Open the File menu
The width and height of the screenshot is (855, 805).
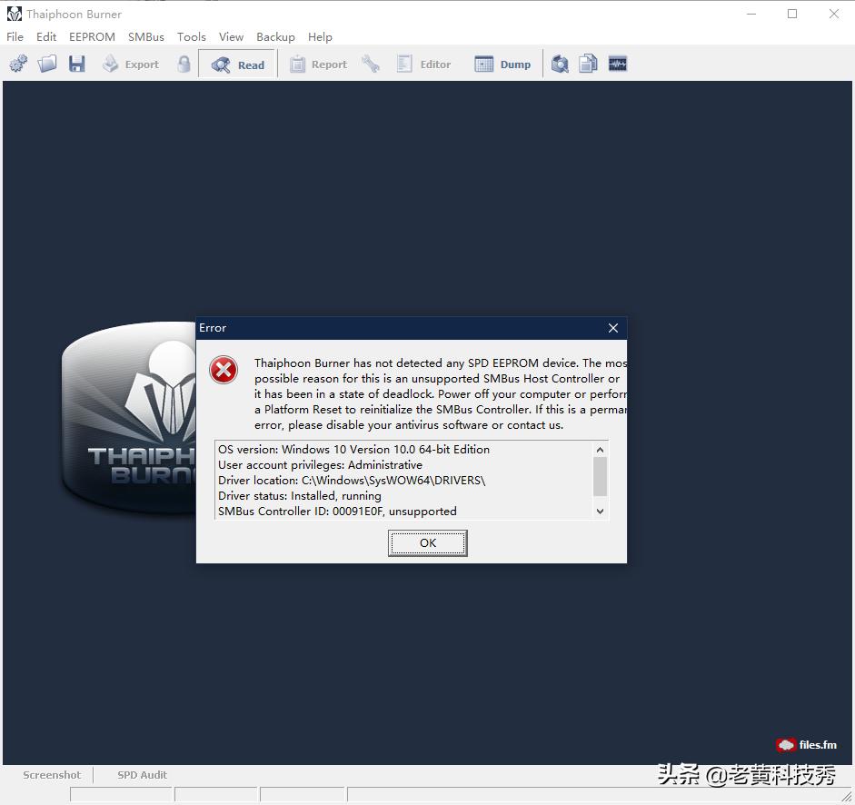click(x=15, y=36)
